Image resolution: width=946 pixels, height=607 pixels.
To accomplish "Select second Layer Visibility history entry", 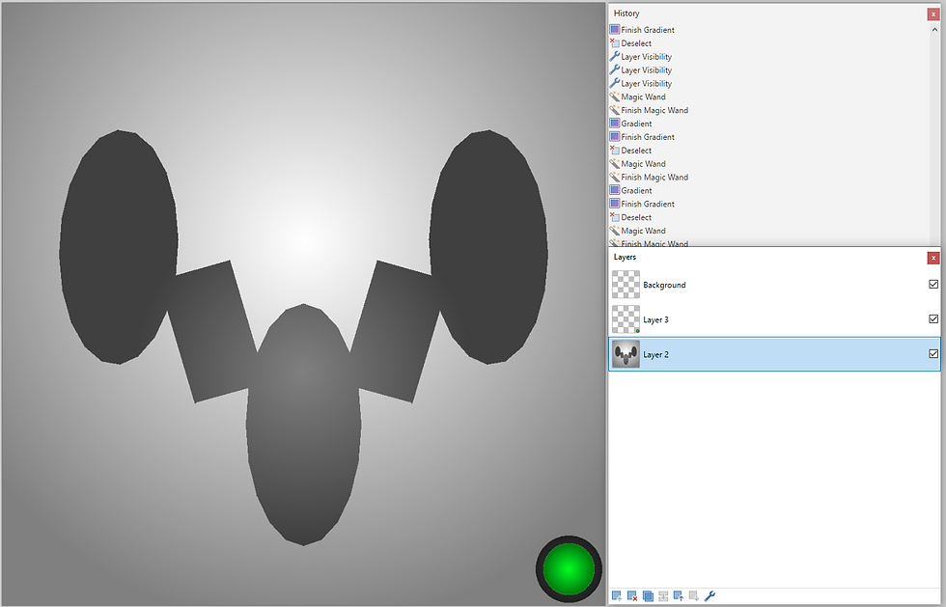I will 641,70.
